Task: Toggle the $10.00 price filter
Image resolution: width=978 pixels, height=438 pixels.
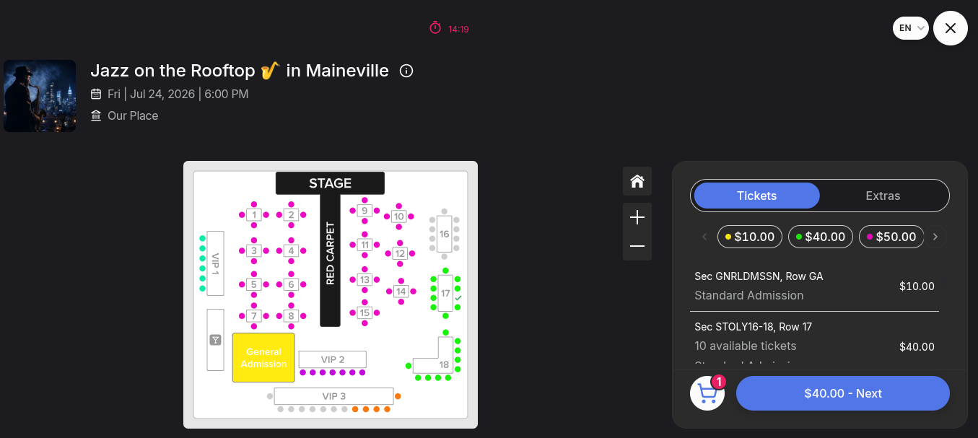Action: [x=750, y=237]
